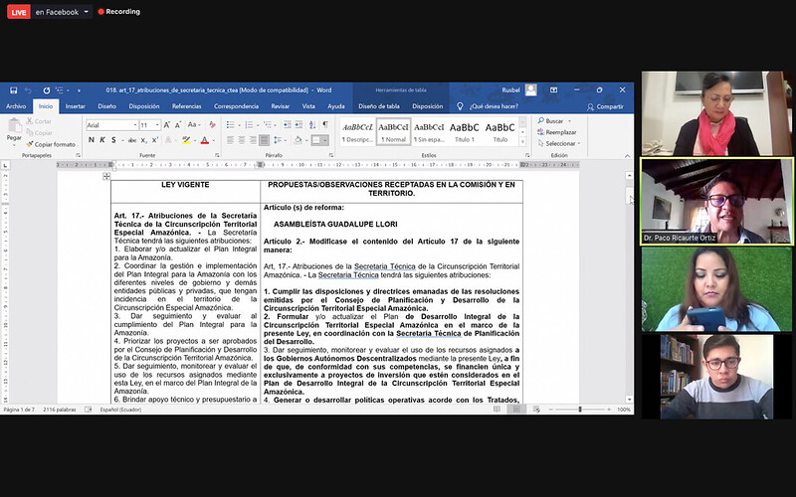Toggle justify alignment
This screenshot has height=497, width=796.
point(264,140)
